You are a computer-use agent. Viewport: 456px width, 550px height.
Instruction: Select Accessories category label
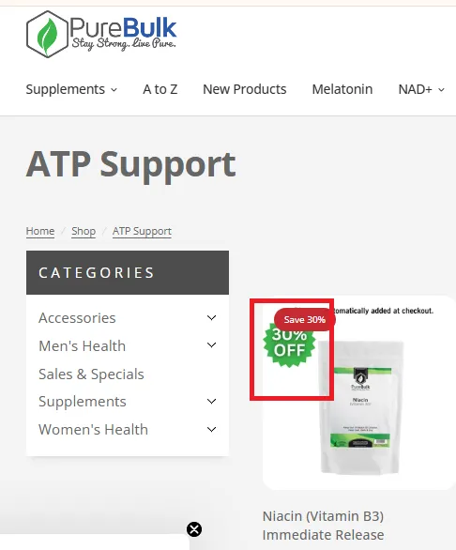tap(77, 318)
